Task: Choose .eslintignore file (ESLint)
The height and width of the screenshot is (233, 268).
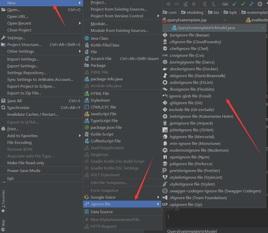Action: tap(214, 83)
